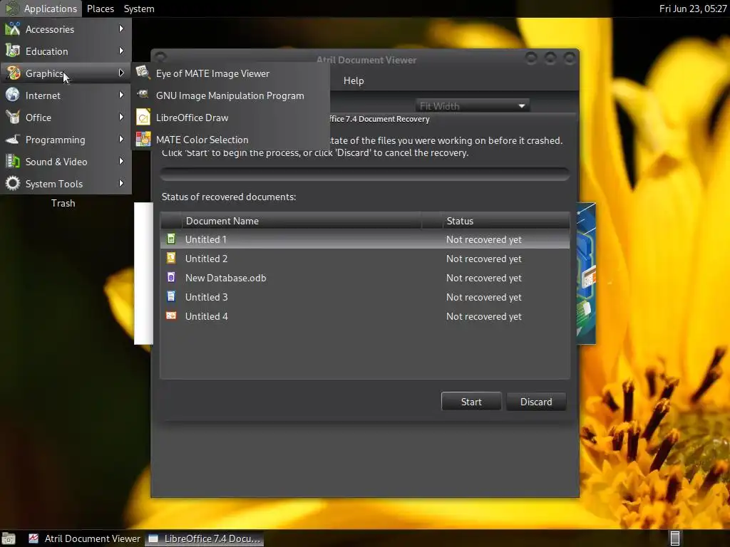Open the Applications menu

pos(41,9)
